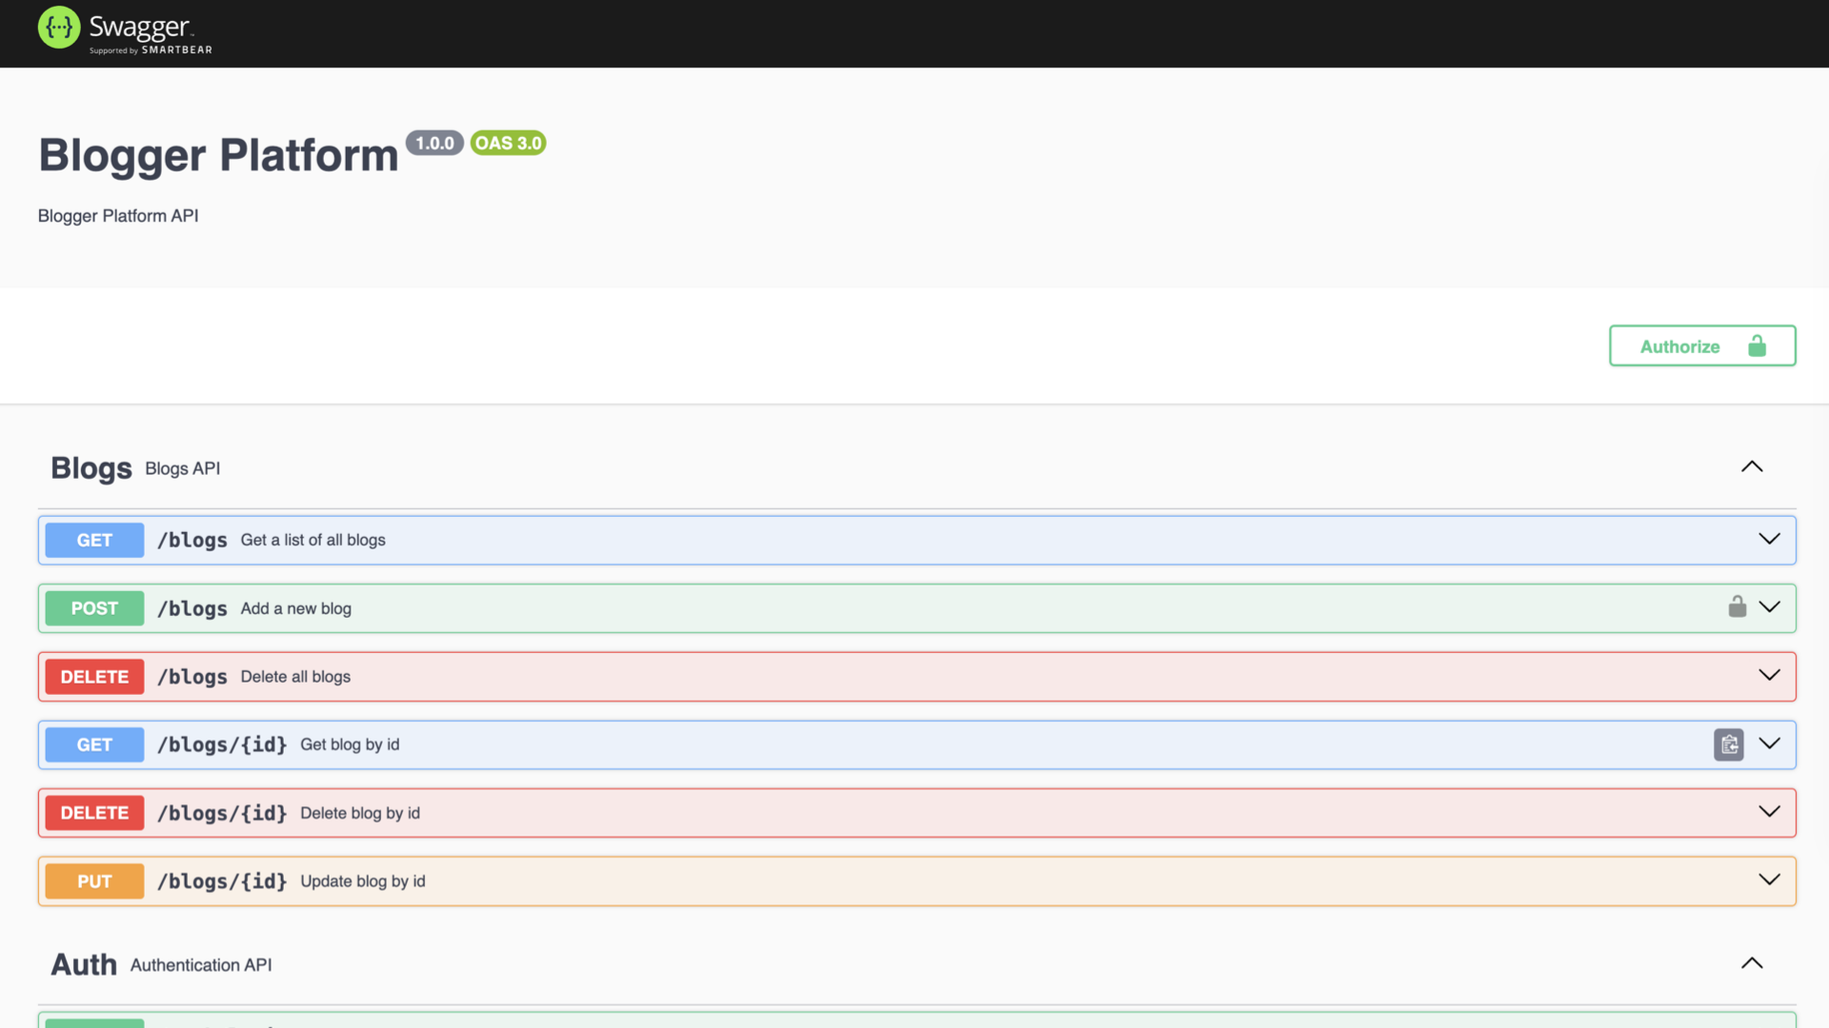The image size is (1829, 1028).
Task: Collapse the Auth section with its chevron
Action: [1752, 963]
